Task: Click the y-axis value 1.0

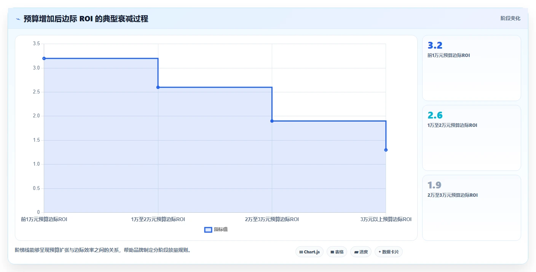Action: click(37, 164)
